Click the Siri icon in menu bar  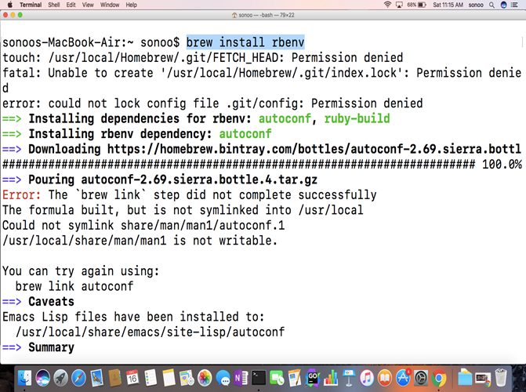click(503, 5)
